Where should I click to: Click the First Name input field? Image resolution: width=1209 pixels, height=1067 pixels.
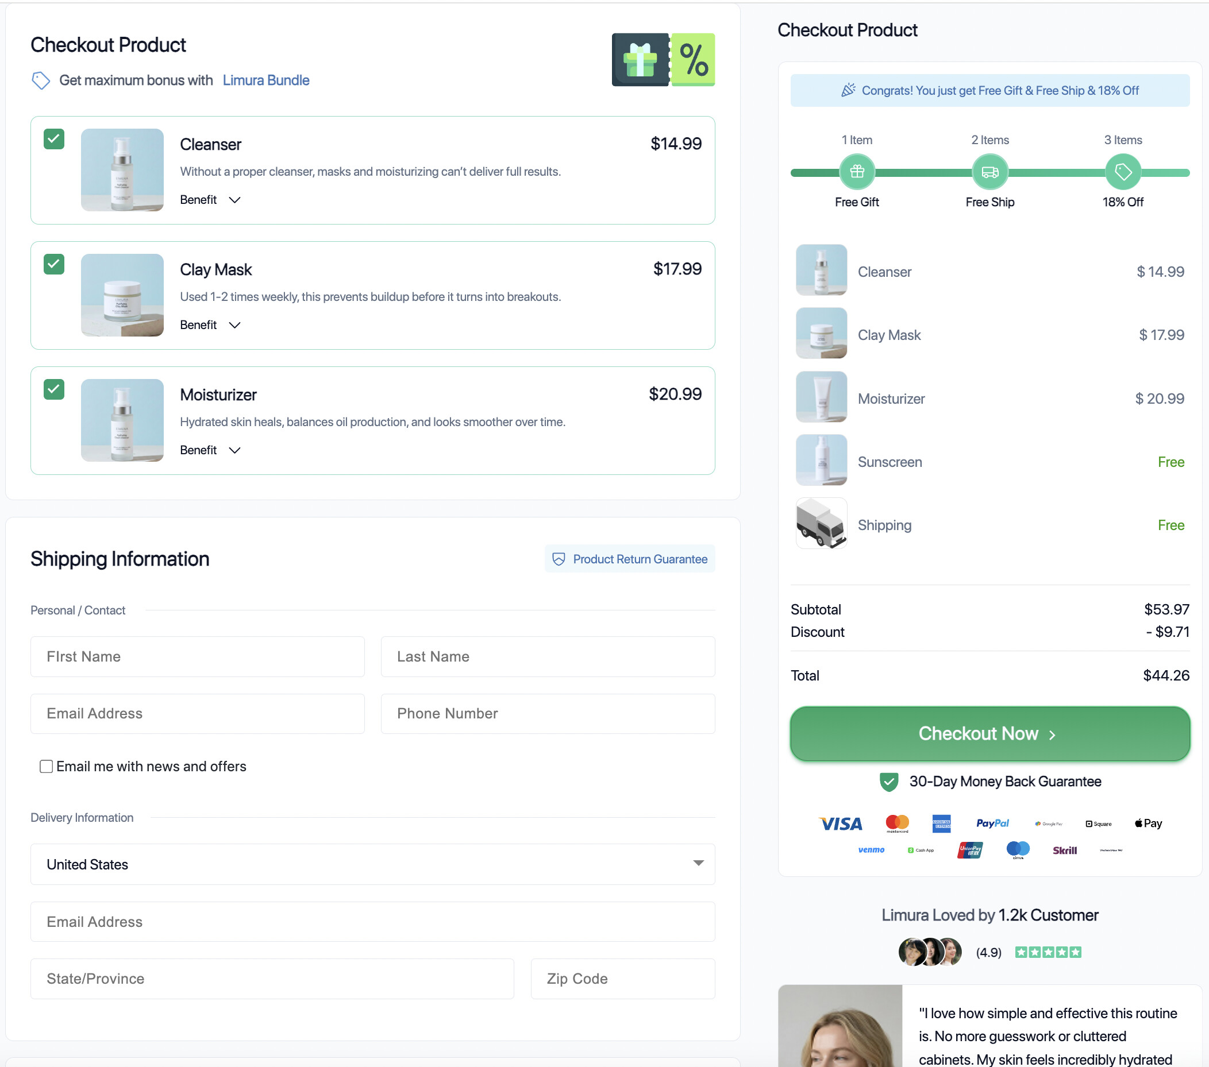pyautogui.click(x=197, y=656)
